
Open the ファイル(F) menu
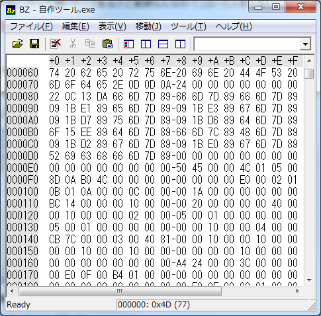31,26
